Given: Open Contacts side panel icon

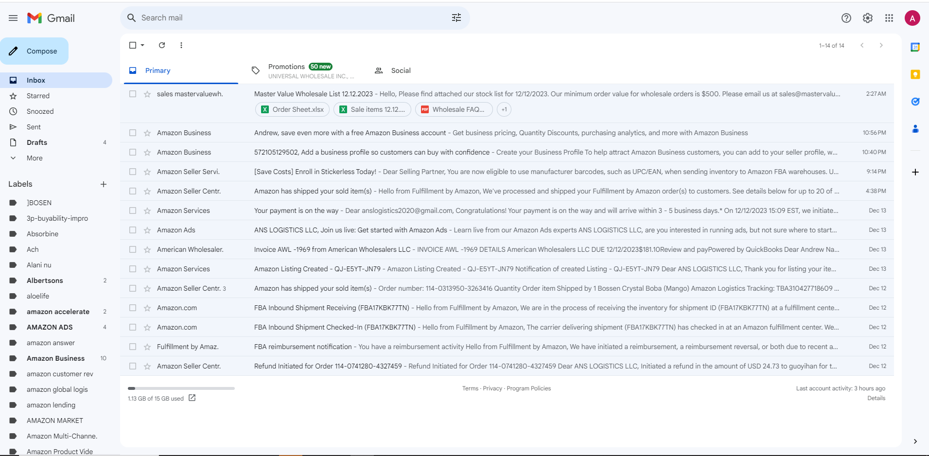Looking at the screenshot, I should click(x=915, y=129).
